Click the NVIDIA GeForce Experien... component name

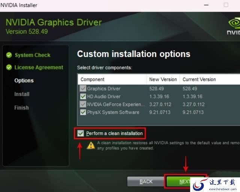click(x=116, y=104)
